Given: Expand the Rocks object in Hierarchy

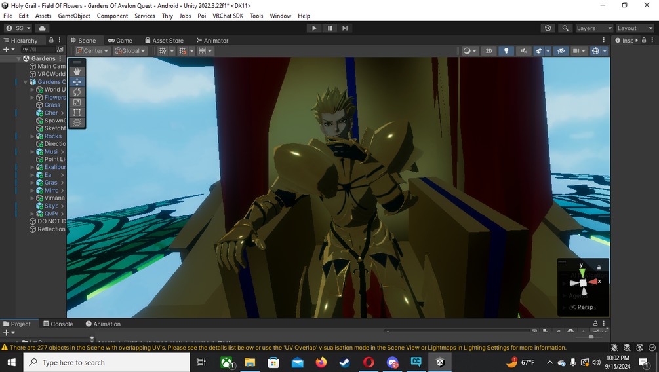Looking at the screenshot, I should (32, 136).
